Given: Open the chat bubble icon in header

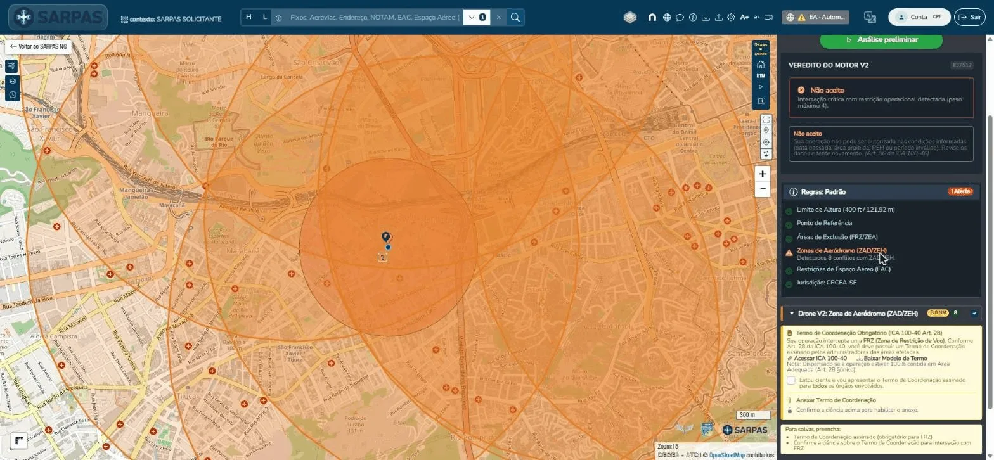Looking at the screenshot, I should click(x=680, y=18).
